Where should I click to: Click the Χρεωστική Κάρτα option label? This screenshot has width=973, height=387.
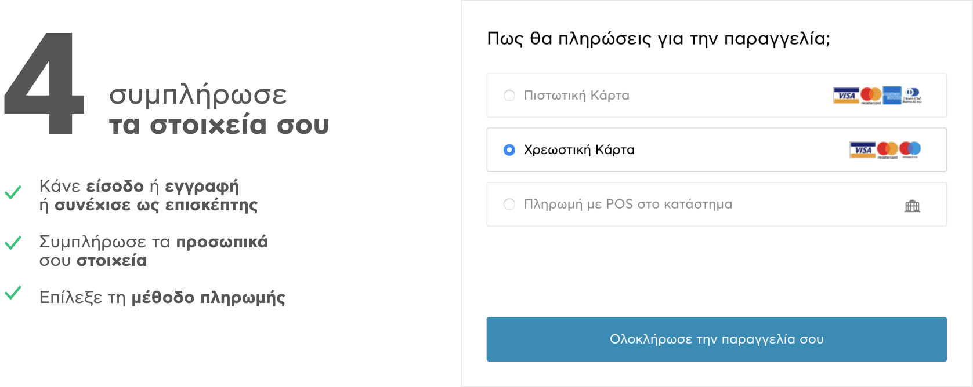(x=579, y=150)
